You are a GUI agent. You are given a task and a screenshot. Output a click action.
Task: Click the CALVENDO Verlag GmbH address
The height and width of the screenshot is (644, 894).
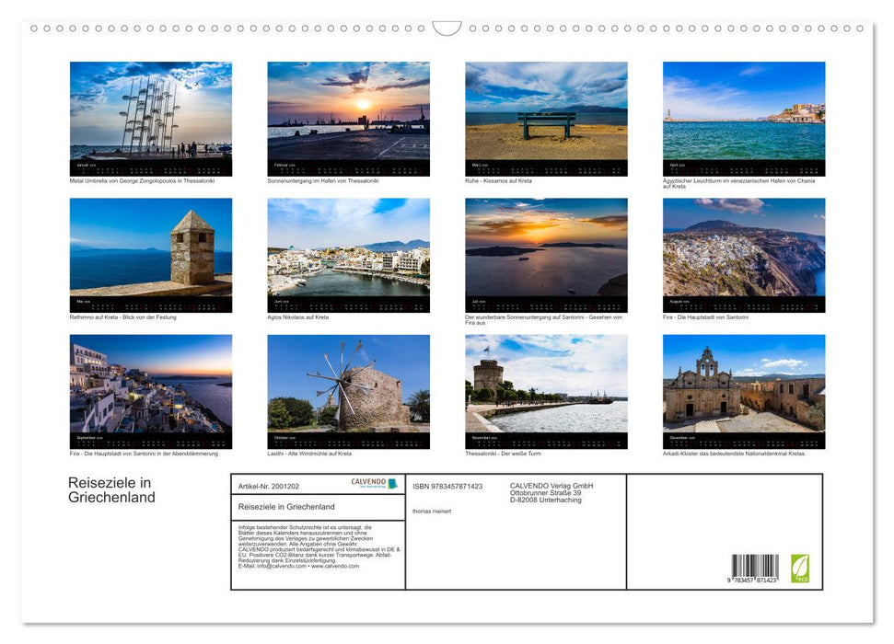click(552, 493)
